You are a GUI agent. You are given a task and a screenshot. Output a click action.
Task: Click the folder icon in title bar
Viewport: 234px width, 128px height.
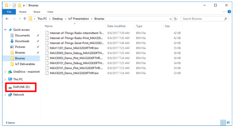pyautogui.click(x=6, y=5)
